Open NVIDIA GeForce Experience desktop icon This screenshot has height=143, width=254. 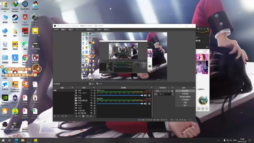click(x=5, y=100)
